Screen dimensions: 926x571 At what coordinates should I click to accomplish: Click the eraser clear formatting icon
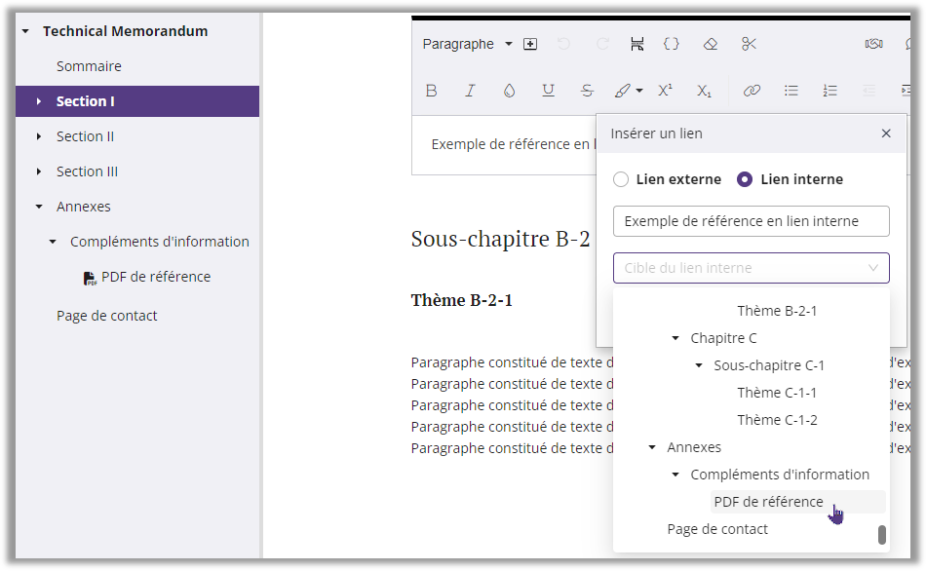[711, 44]
